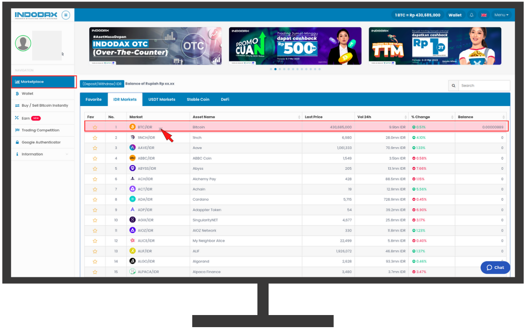Open the ADA/IDR market link
526x329 pixels.
(145, 199)
